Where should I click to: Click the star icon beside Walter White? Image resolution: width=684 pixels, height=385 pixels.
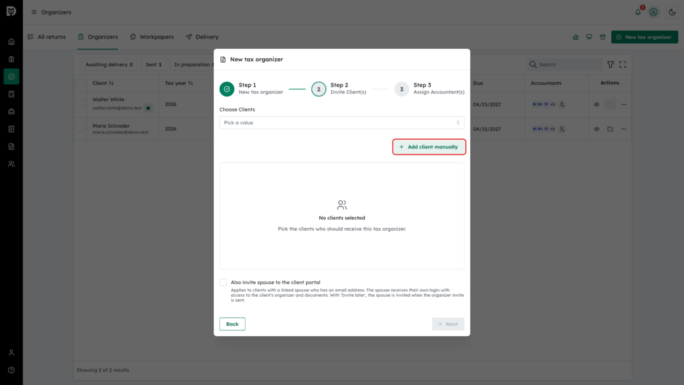(148, 108)
